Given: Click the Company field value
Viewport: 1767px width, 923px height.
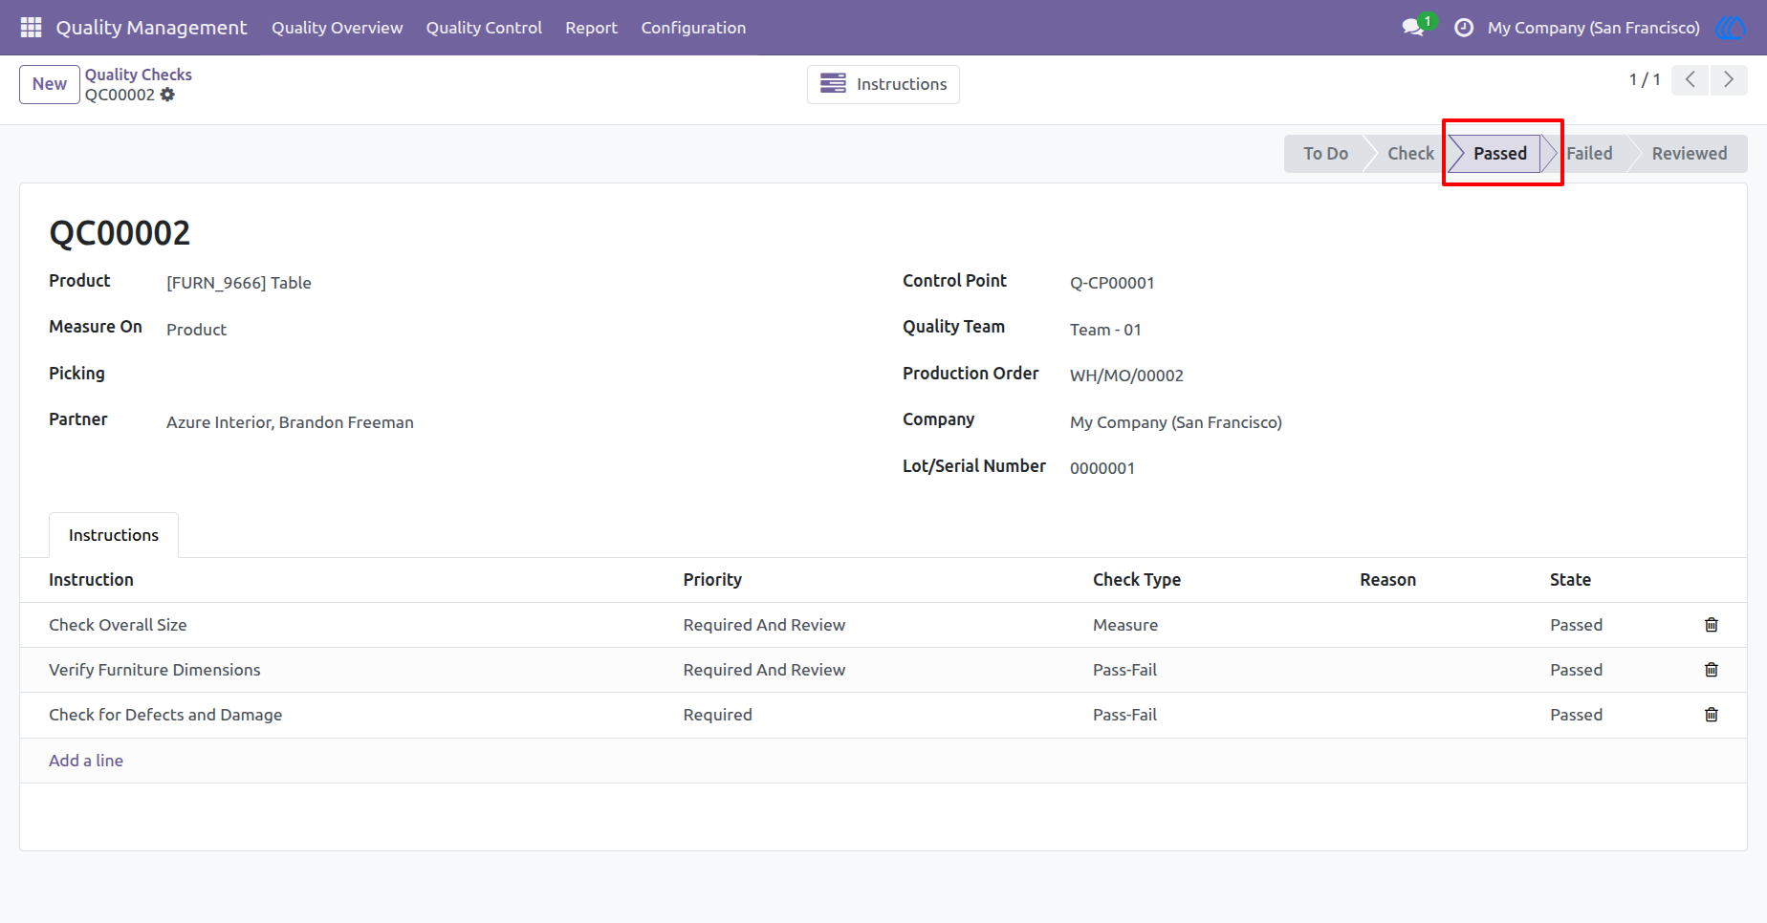Looking at the screenshot, I should tap(1176, 422).
